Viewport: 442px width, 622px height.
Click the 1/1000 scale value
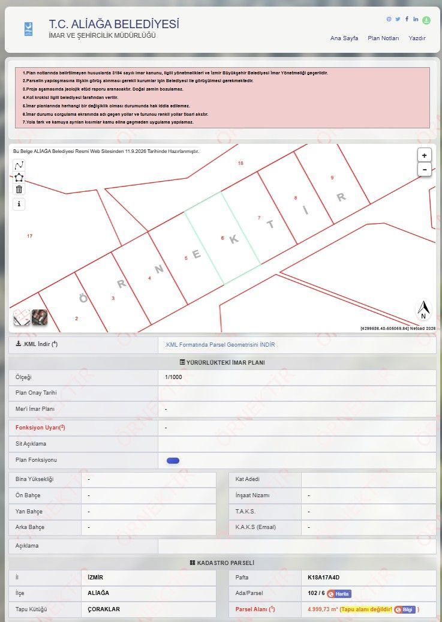point(173,377)
